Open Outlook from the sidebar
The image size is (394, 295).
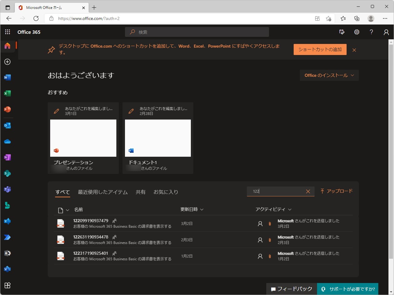[7, 125]
